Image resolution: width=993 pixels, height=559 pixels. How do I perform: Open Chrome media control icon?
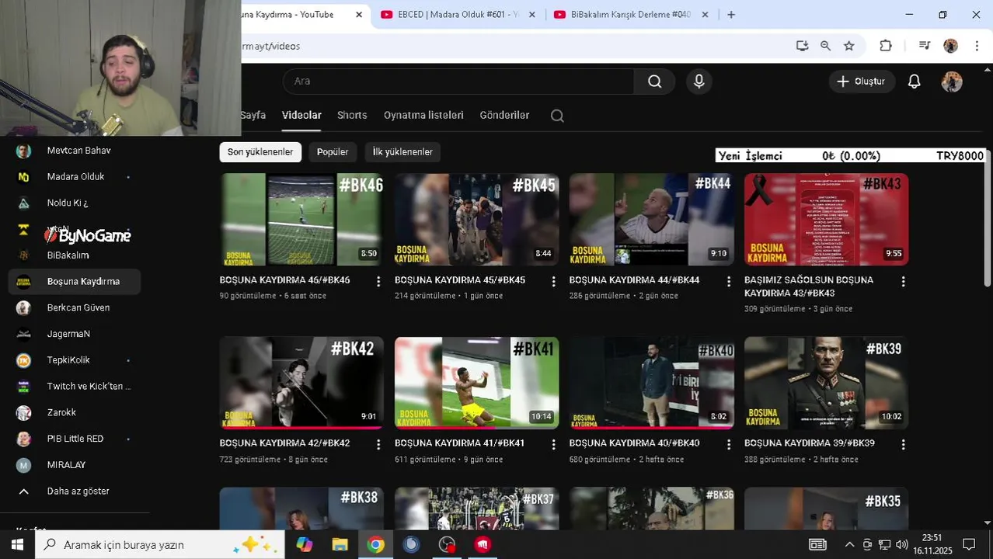pyautogui.click(x=924, y=46)
